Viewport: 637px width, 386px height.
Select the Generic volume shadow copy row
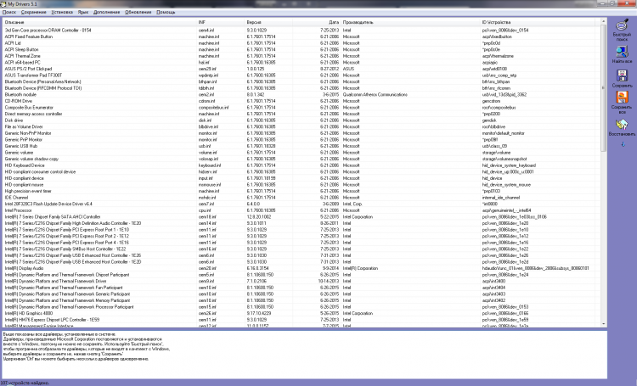tap(301, 159)
